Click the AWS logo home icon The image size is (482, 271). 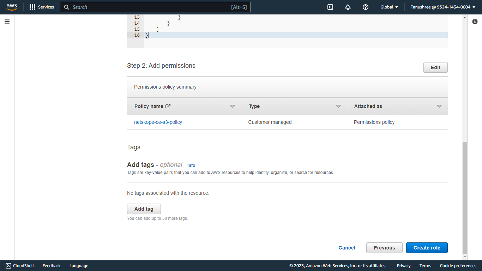(12, 7)
